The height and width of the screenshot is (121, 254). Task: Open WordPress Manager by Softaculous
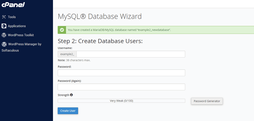[x=22, y=47]
